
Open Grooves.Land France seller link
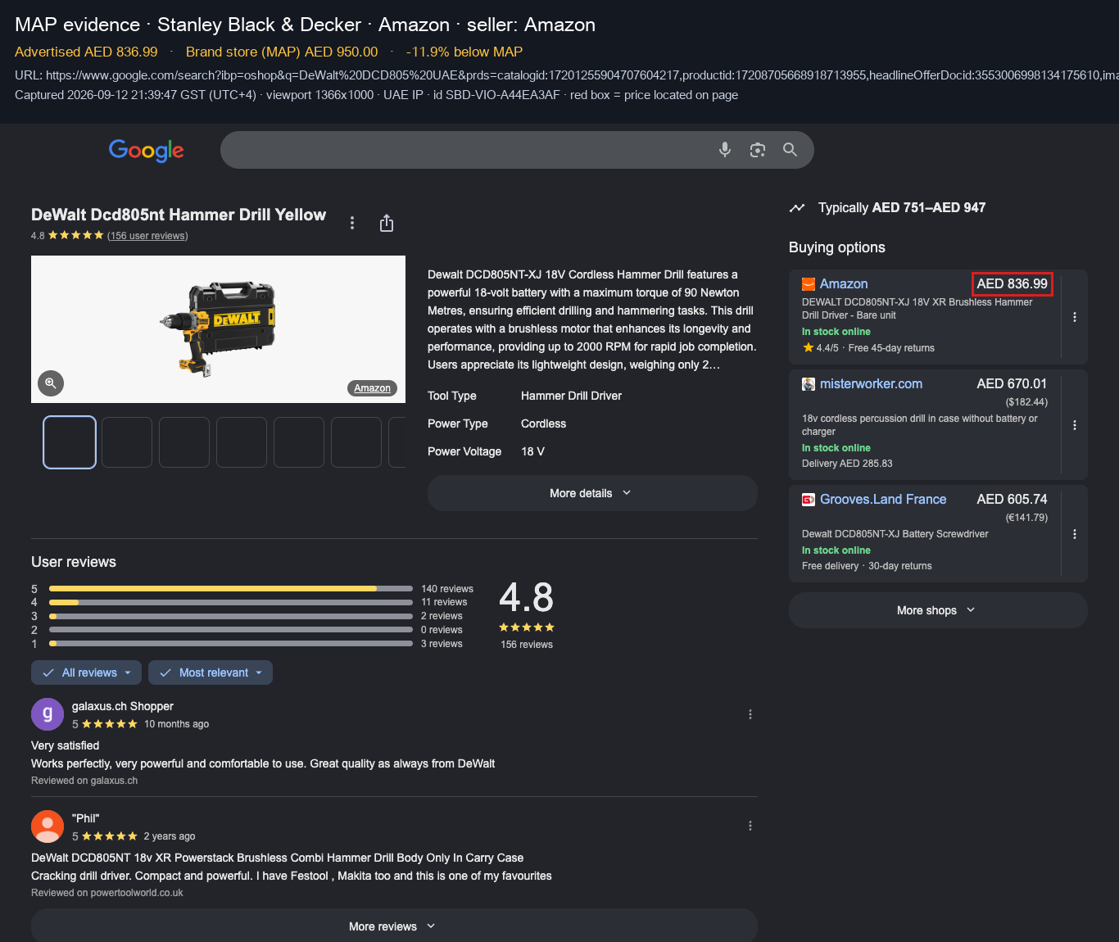(883, 500)
